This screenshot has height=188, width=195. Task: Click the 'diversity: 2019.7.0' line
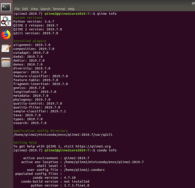[32, 68]
